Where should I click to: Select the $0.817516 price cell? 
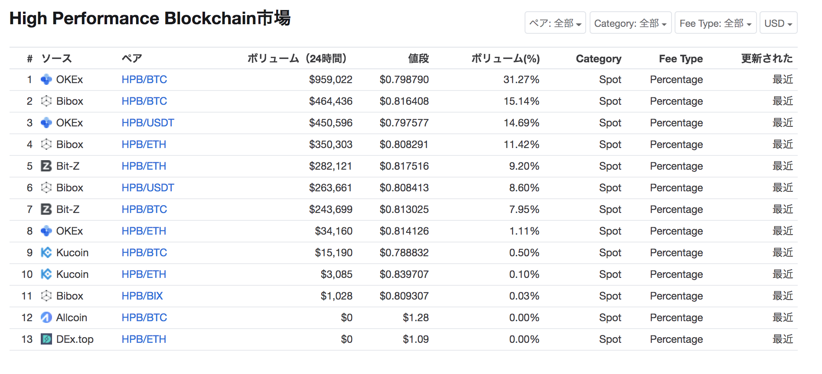pyautogui.click(x=404, y=166)
